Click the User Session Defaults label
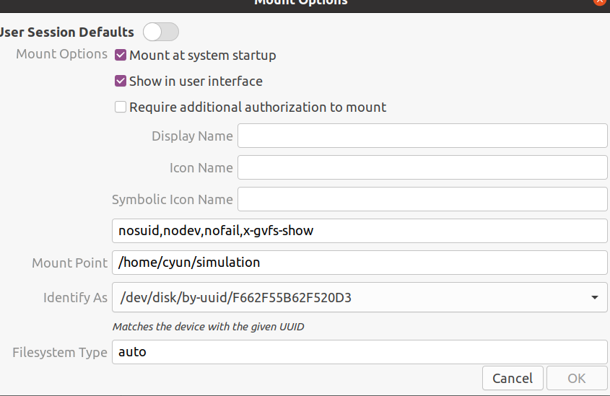This screenshot has width=610, height=396. [x=67, y=32]
